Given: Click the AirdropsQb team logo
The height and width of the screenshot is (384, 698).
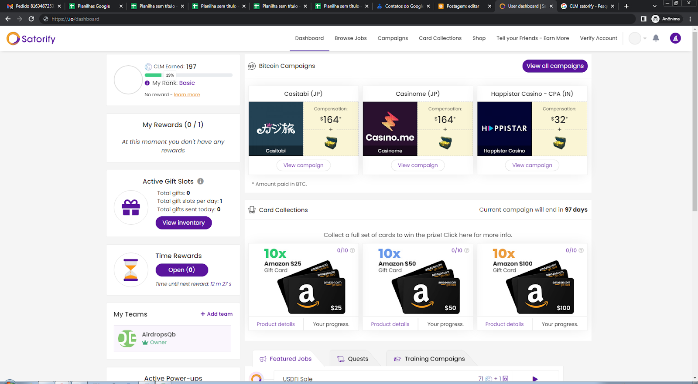Looking at the screenshot, I should (127, 338).
